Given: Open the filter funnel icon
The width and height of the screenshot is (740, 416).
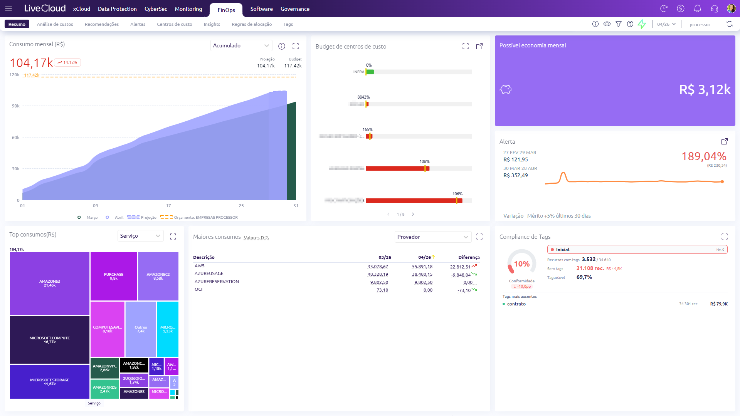Looking at the screenshot, I should coord(619,24).
